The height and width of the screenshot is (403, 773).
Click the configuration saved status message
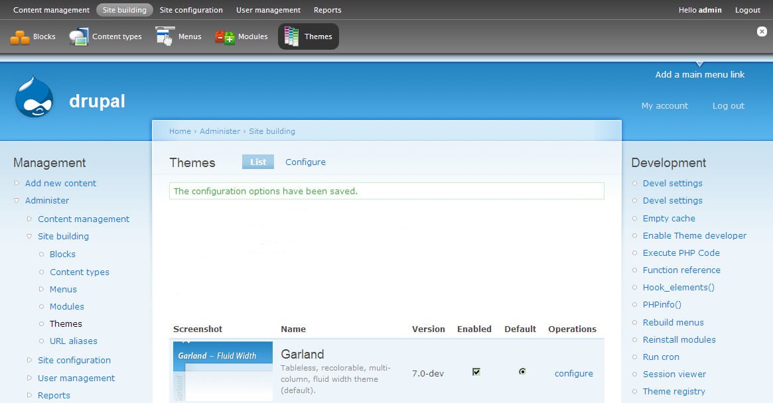tap(386, 191)
